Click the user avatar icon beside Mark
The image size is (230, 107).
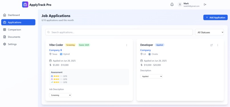[x=180, y=5]
